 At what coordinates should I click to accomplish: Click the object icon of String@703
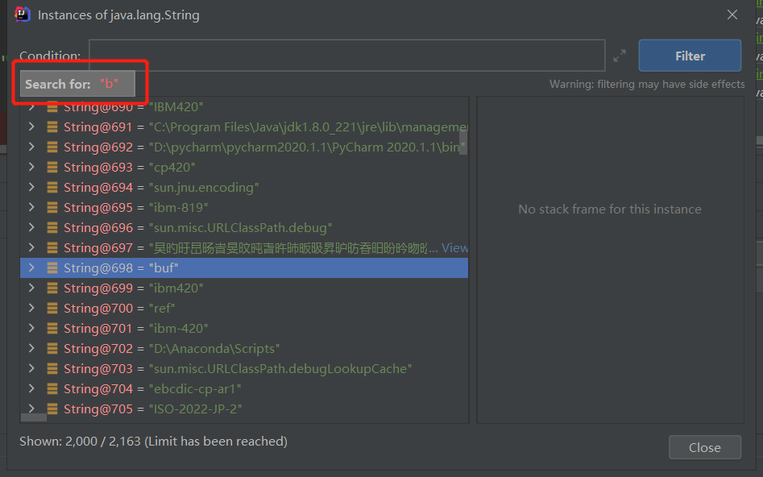point(52,368)
